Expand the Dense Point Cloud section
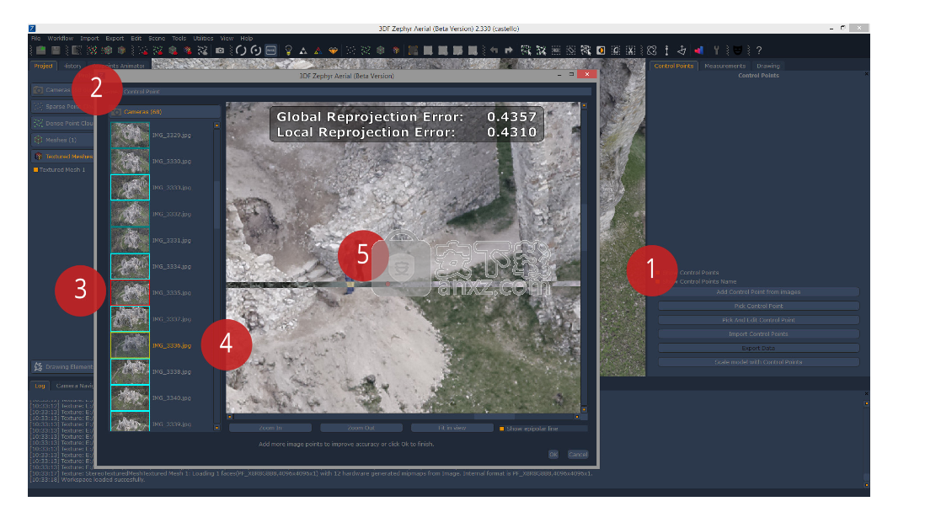This screenshot has width=925, height=528. [x=62, y=123]
